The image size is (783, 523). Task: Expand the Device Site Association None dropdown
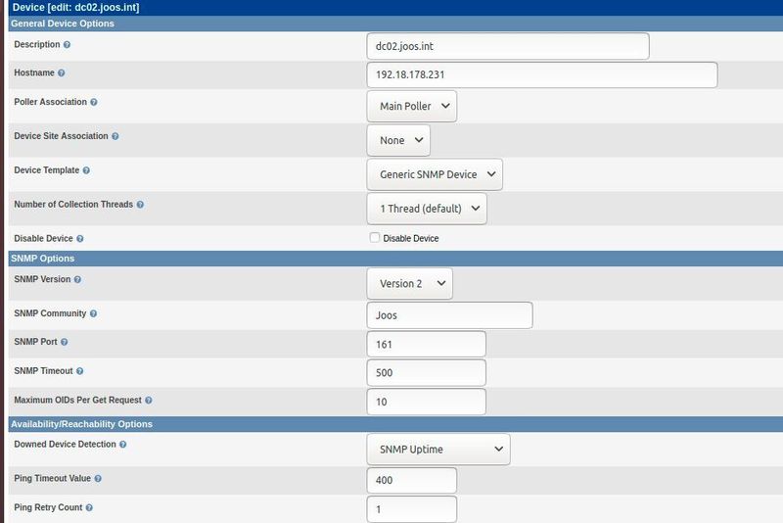(x=398, y=140)
